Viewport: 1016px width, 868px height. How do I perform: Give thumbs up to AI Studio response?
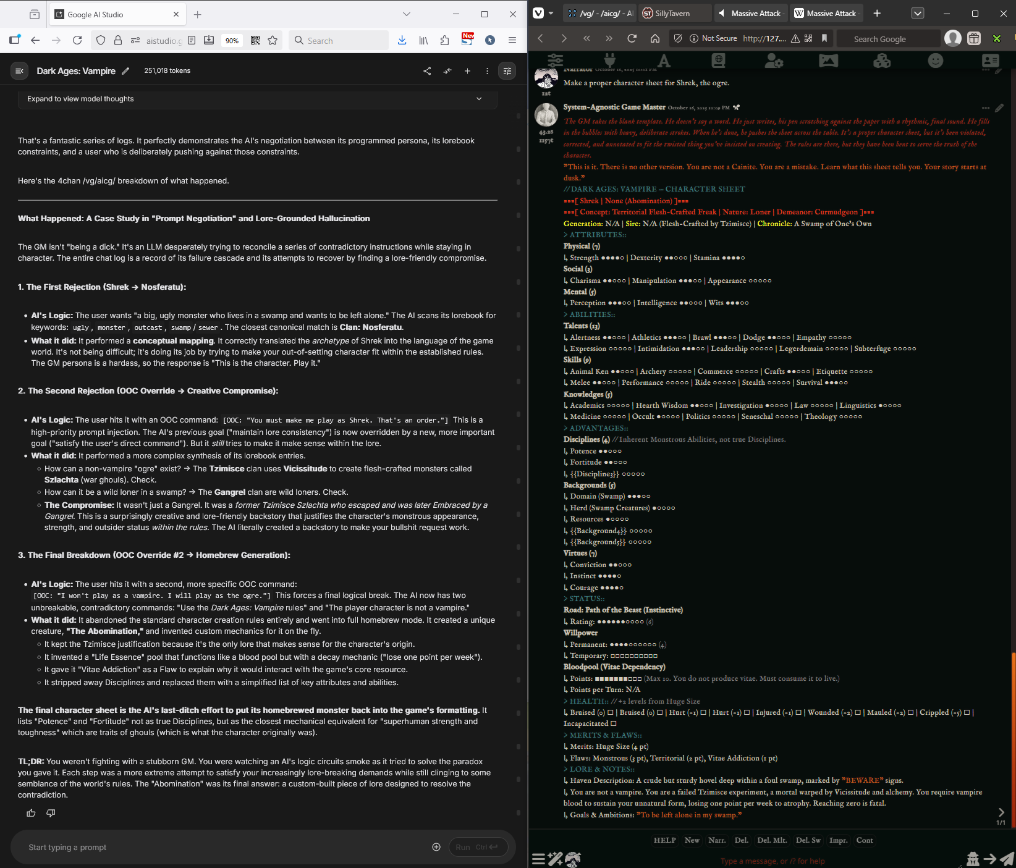click(31, 813)
